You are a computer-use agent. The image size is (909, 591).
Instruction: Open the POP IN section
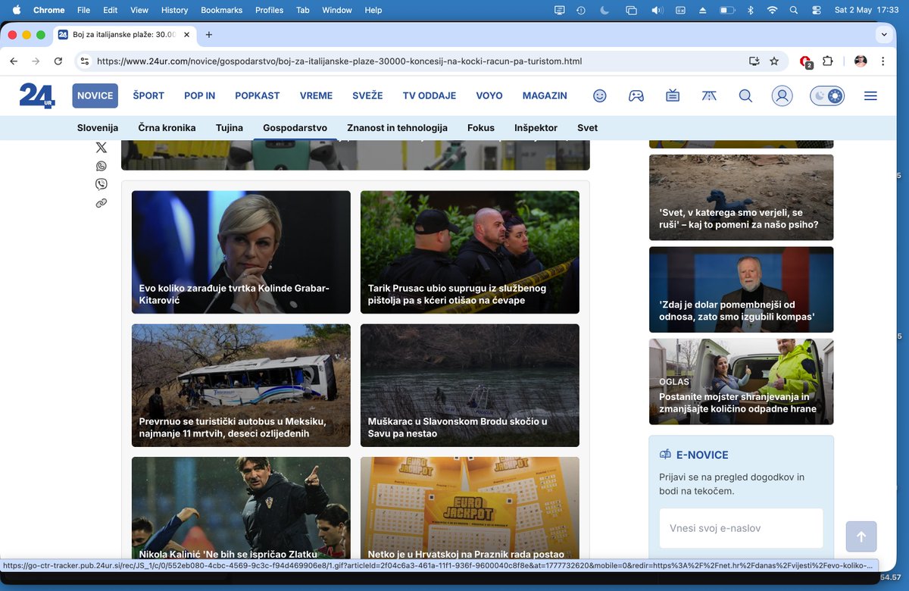pyautogui.click(x=200, y=95)
